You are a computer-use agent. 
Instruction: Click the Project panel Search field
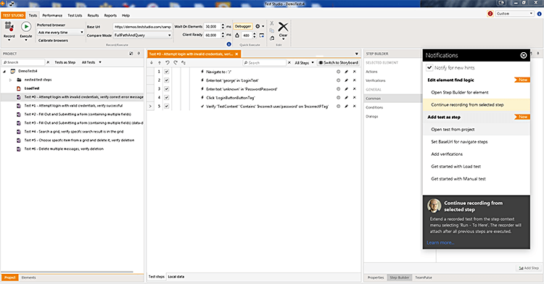[x=23, y=62]
